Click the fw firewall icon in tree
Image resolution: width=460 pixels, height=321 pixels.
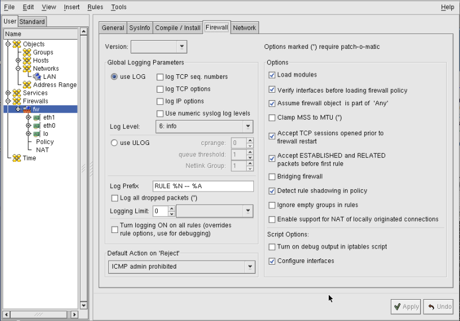click(26, 109)
